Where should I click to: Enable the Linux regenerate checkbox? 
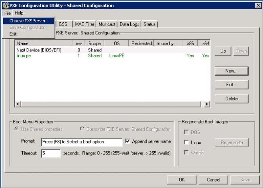(x=186, y=142)
